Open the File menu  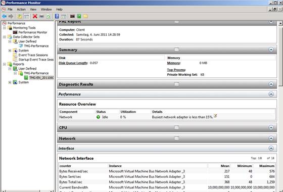coord(10,10)
